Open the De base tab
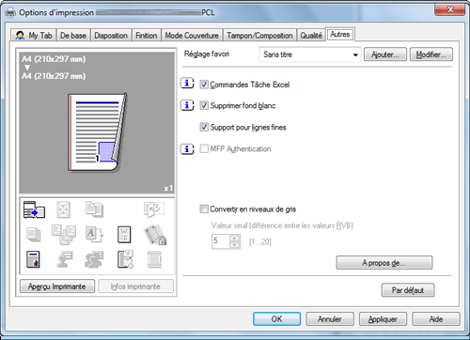Image resolution: width=470 pixels, height=340 pixels. coord(73,36)
